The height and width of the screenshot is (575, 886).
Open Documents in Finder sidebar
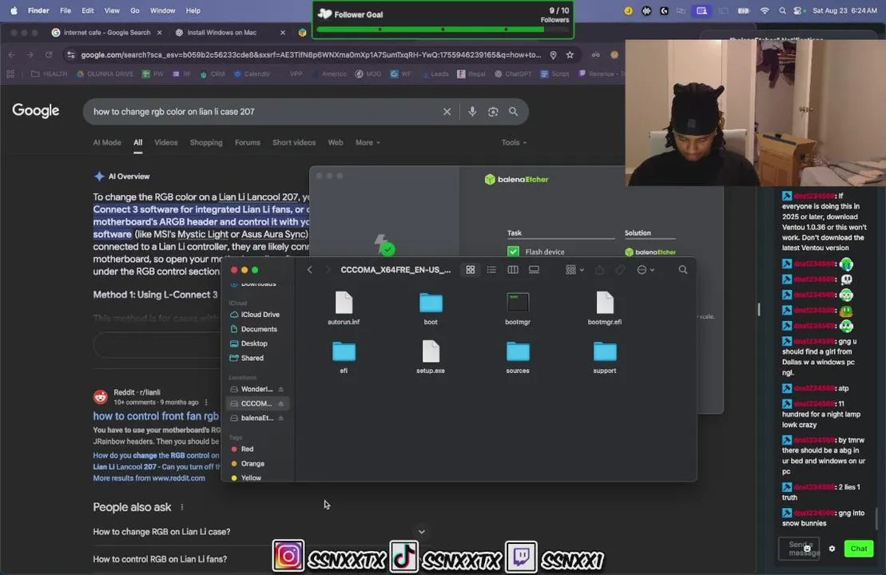259,329
